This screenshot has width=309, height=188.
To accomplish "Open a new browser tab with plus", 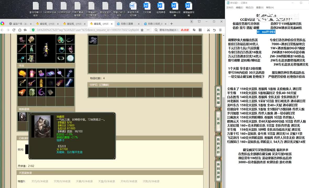I will (x=172, y=24).
